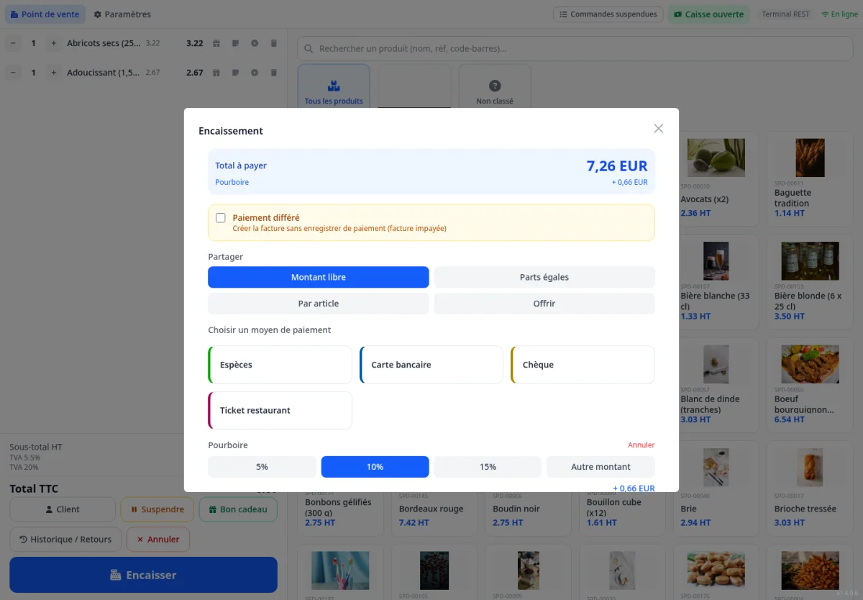Image resolution: width=863 pixels, height=600 pixels.
Task: Cancel the tip with the red Annuler link
Action: point(641,445)
